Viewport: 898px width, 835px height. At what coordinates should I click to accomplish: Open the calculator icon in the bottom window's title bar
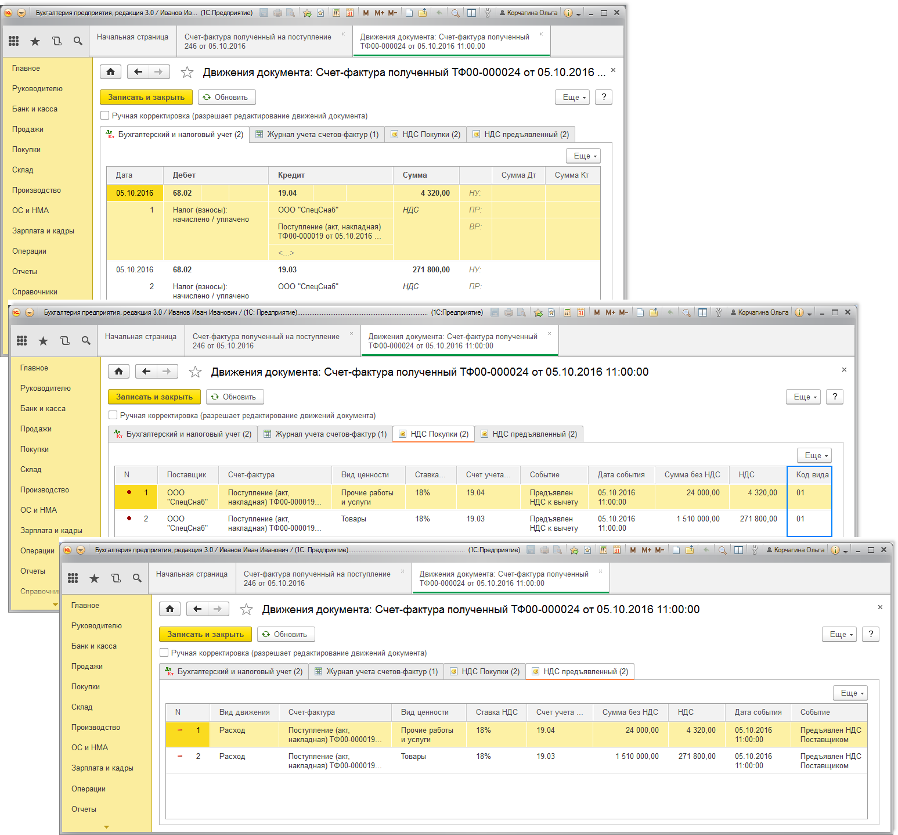(604, 550)
